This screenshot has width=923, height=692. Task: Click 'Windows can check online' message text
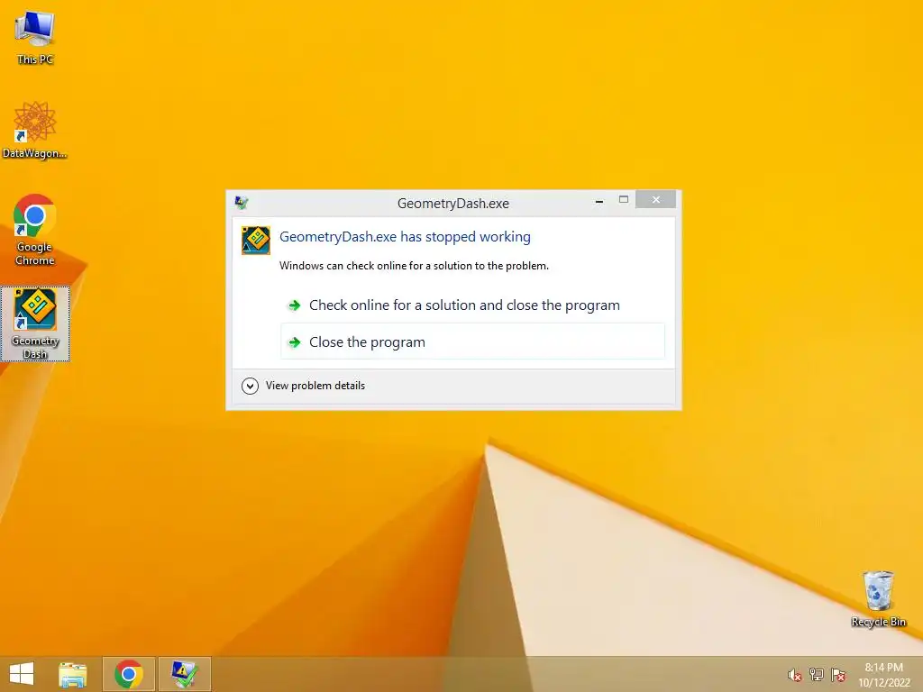point(414,266)
